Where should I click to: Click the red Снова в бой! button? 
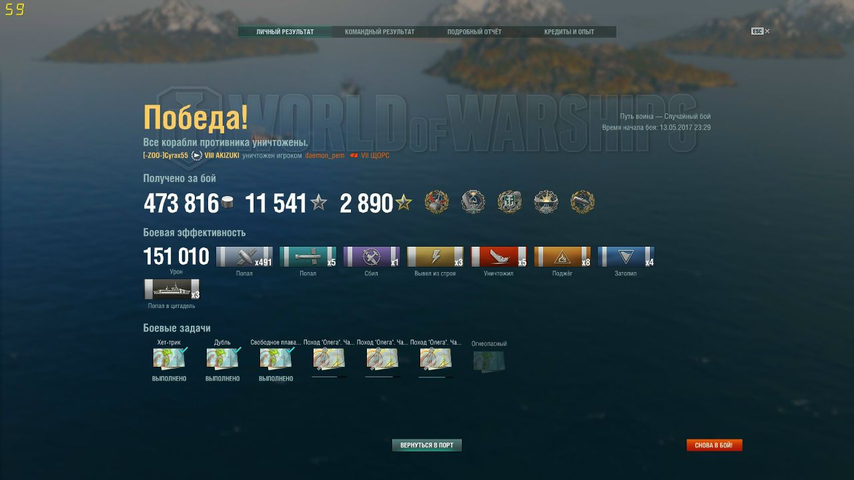tap(715, 445)
